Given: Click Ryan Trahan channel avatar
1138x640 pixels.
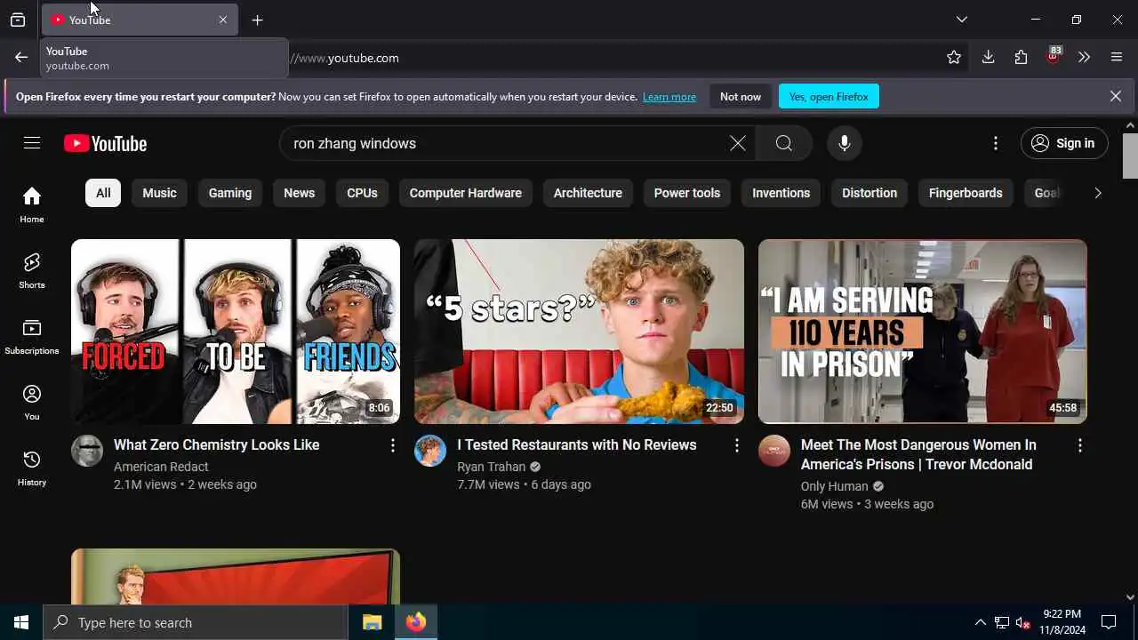Looking at the screenshot, I should [430, 451].
